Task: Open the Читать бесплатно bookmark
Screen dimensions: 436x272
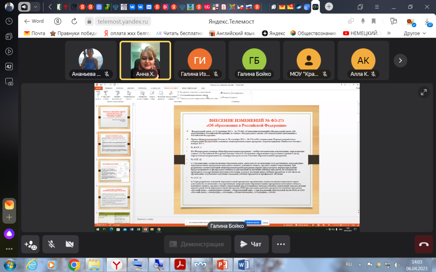Action: (x=179, y=33)
